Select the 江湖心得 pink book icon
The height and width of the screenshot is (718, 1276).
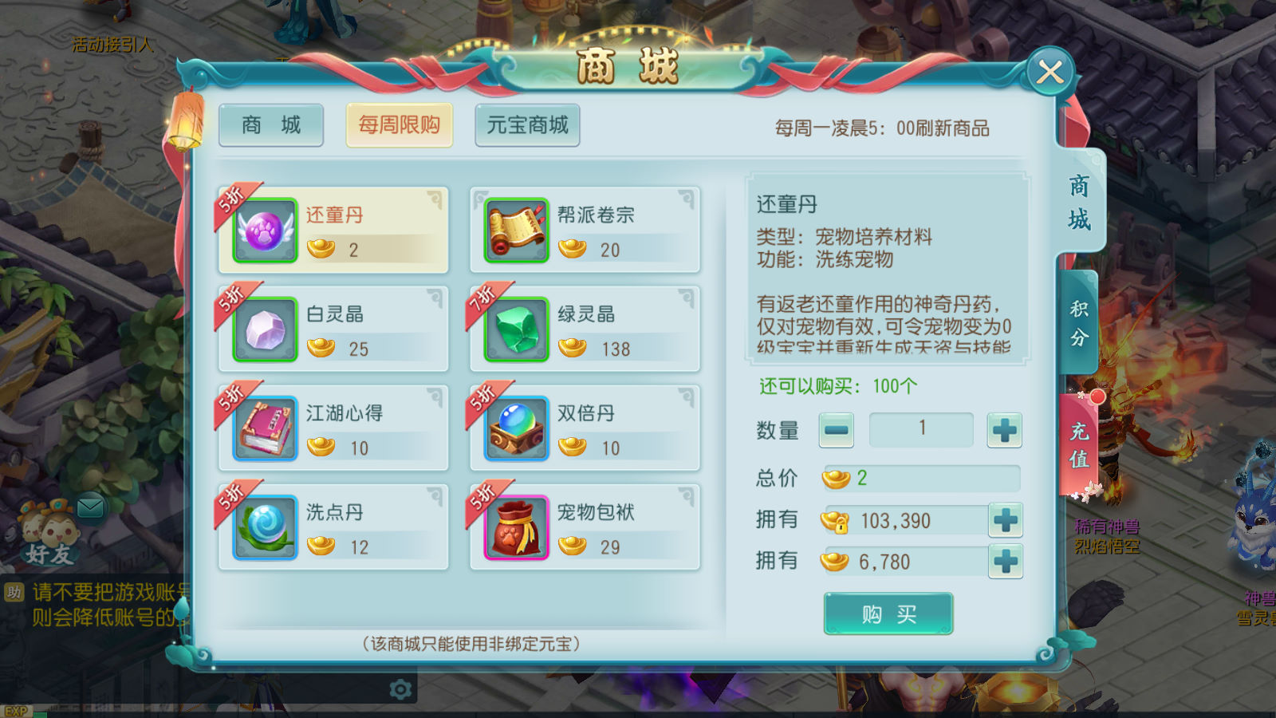[265, 428]
